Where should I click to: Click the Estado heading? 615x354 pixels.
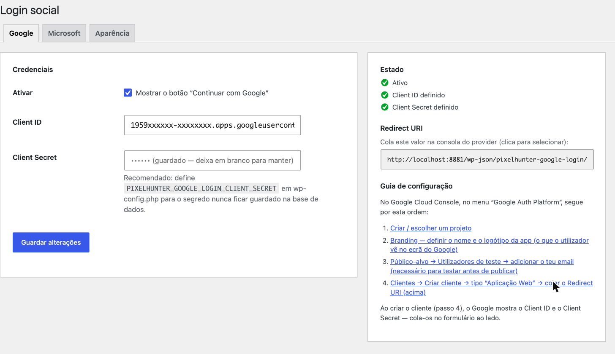click(x=392, y=70)
